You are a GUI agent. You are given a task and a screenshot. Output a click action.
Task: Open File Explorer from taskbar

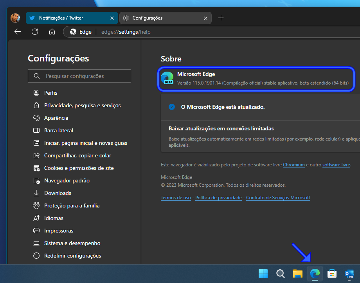(x=297, y=274)
